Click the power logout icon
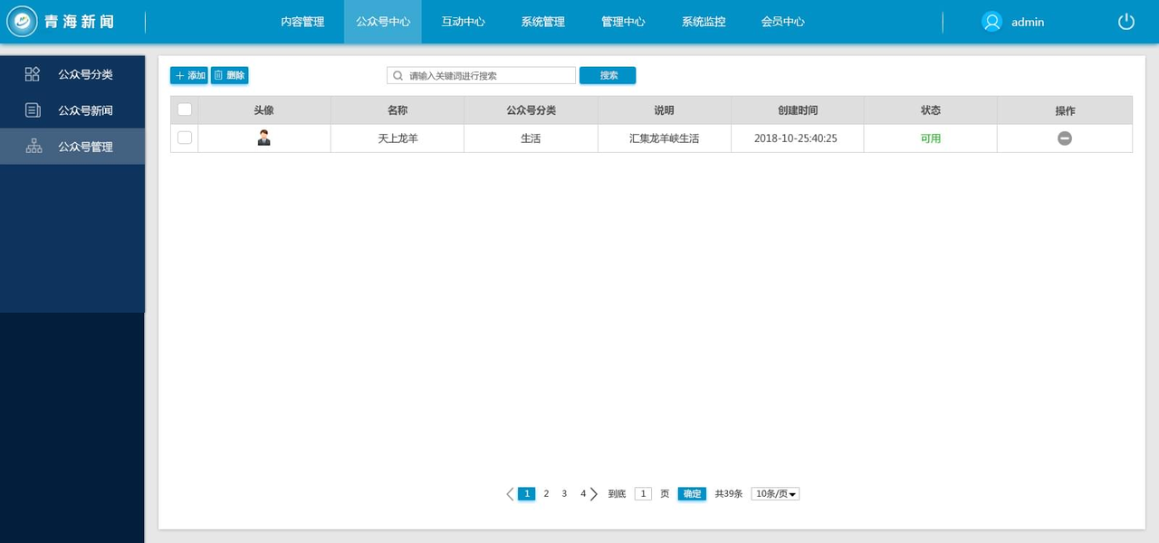 coord(1126,22)
